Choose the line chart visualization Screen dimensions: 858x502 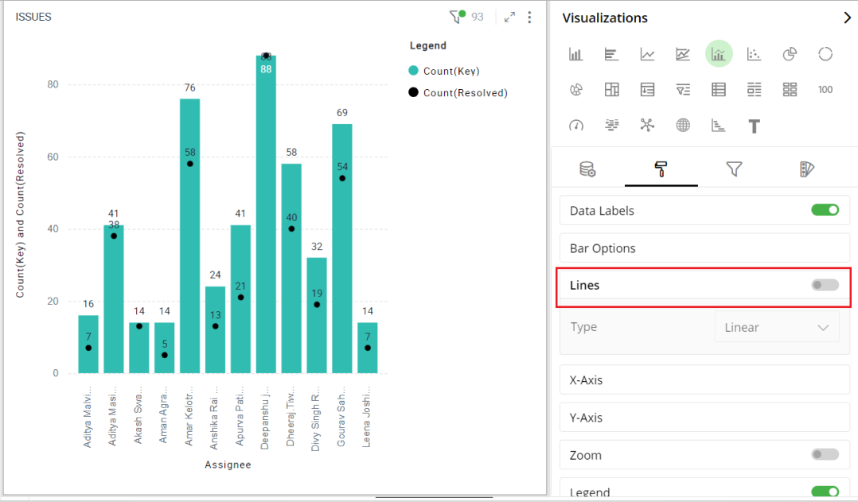pyautogui.click(x=647, y=54)
